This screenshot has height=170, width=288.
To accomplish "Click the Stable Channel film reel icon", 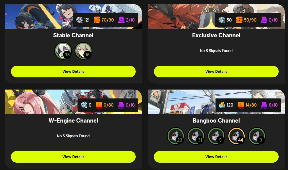I will 80,20.
